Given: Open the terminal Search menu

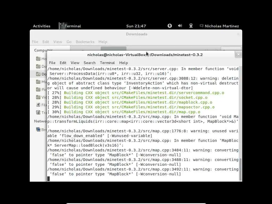Looking at the screenshot, I should (x=90, y=63).
